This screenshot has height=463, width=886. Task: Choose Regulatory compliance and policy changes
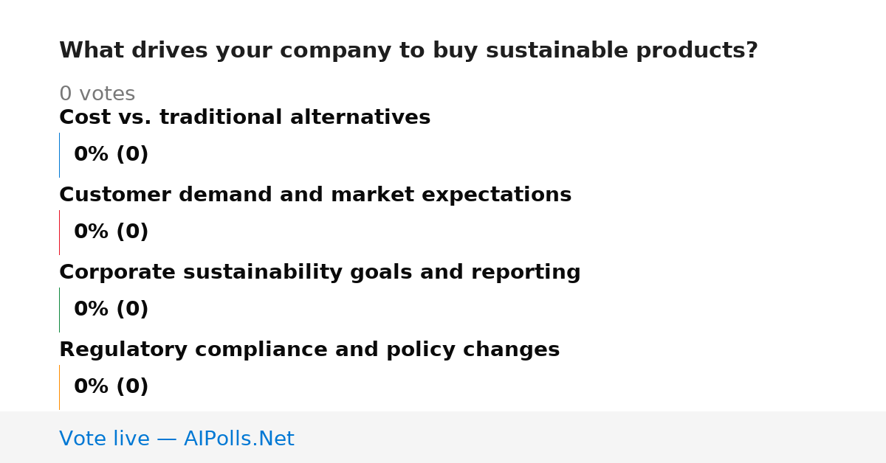pos(309,349)
